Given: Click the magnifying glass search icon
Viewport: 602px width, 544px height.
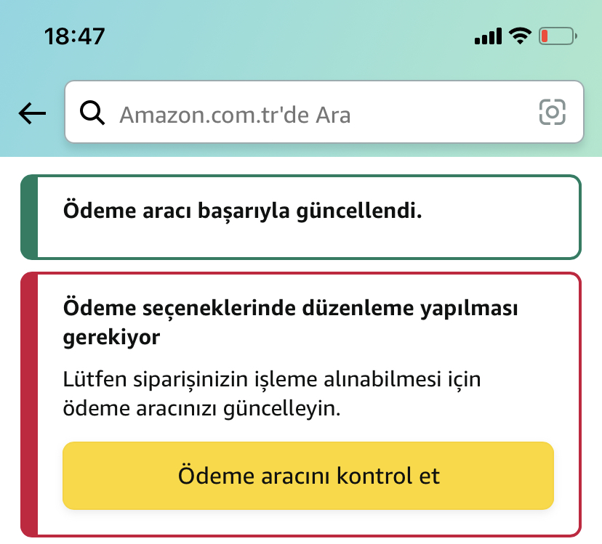Looking at the screenshot, I should coord(92,113).
